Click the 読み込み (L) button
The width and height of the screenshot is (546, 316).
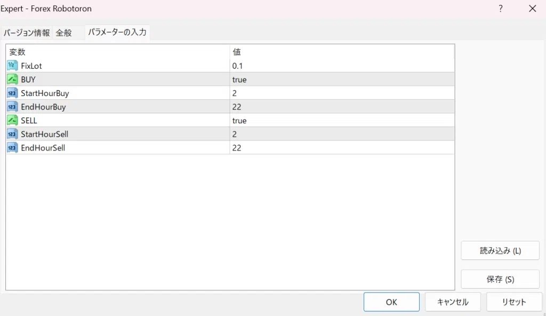500,250
